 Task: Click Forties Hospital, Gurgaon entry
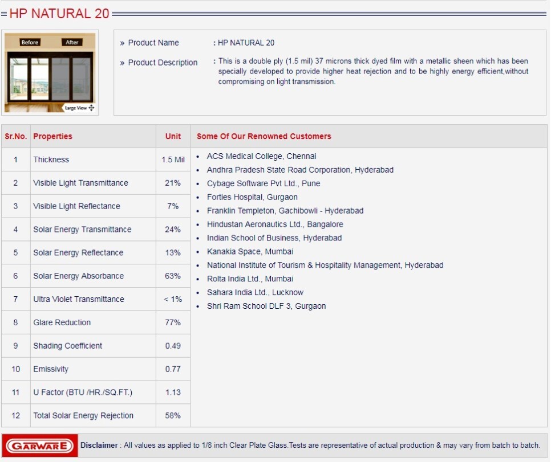[252, 197]
